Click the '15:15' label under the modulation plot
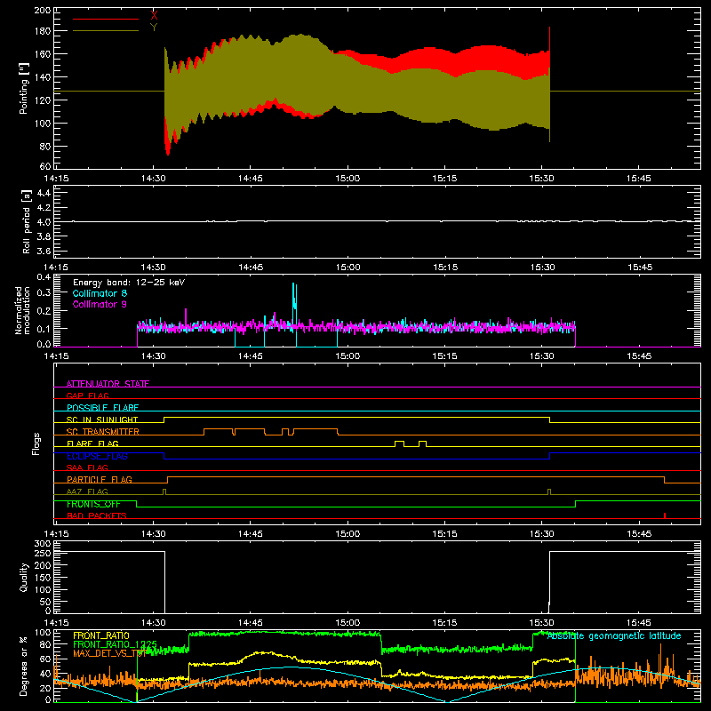Screen dimensions: 711x711 tap(445, 356)
